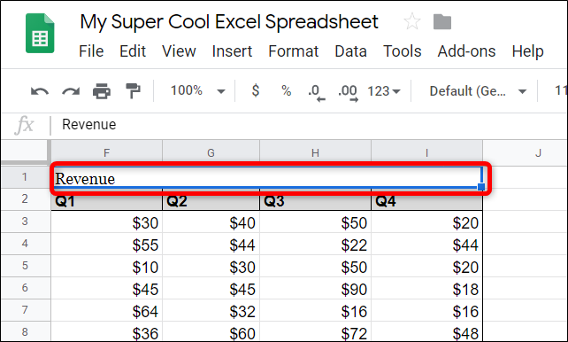The width and height of the screenshot is (568, 342).
Task: Select row 3 header
Action: click(x=25, y=222)
